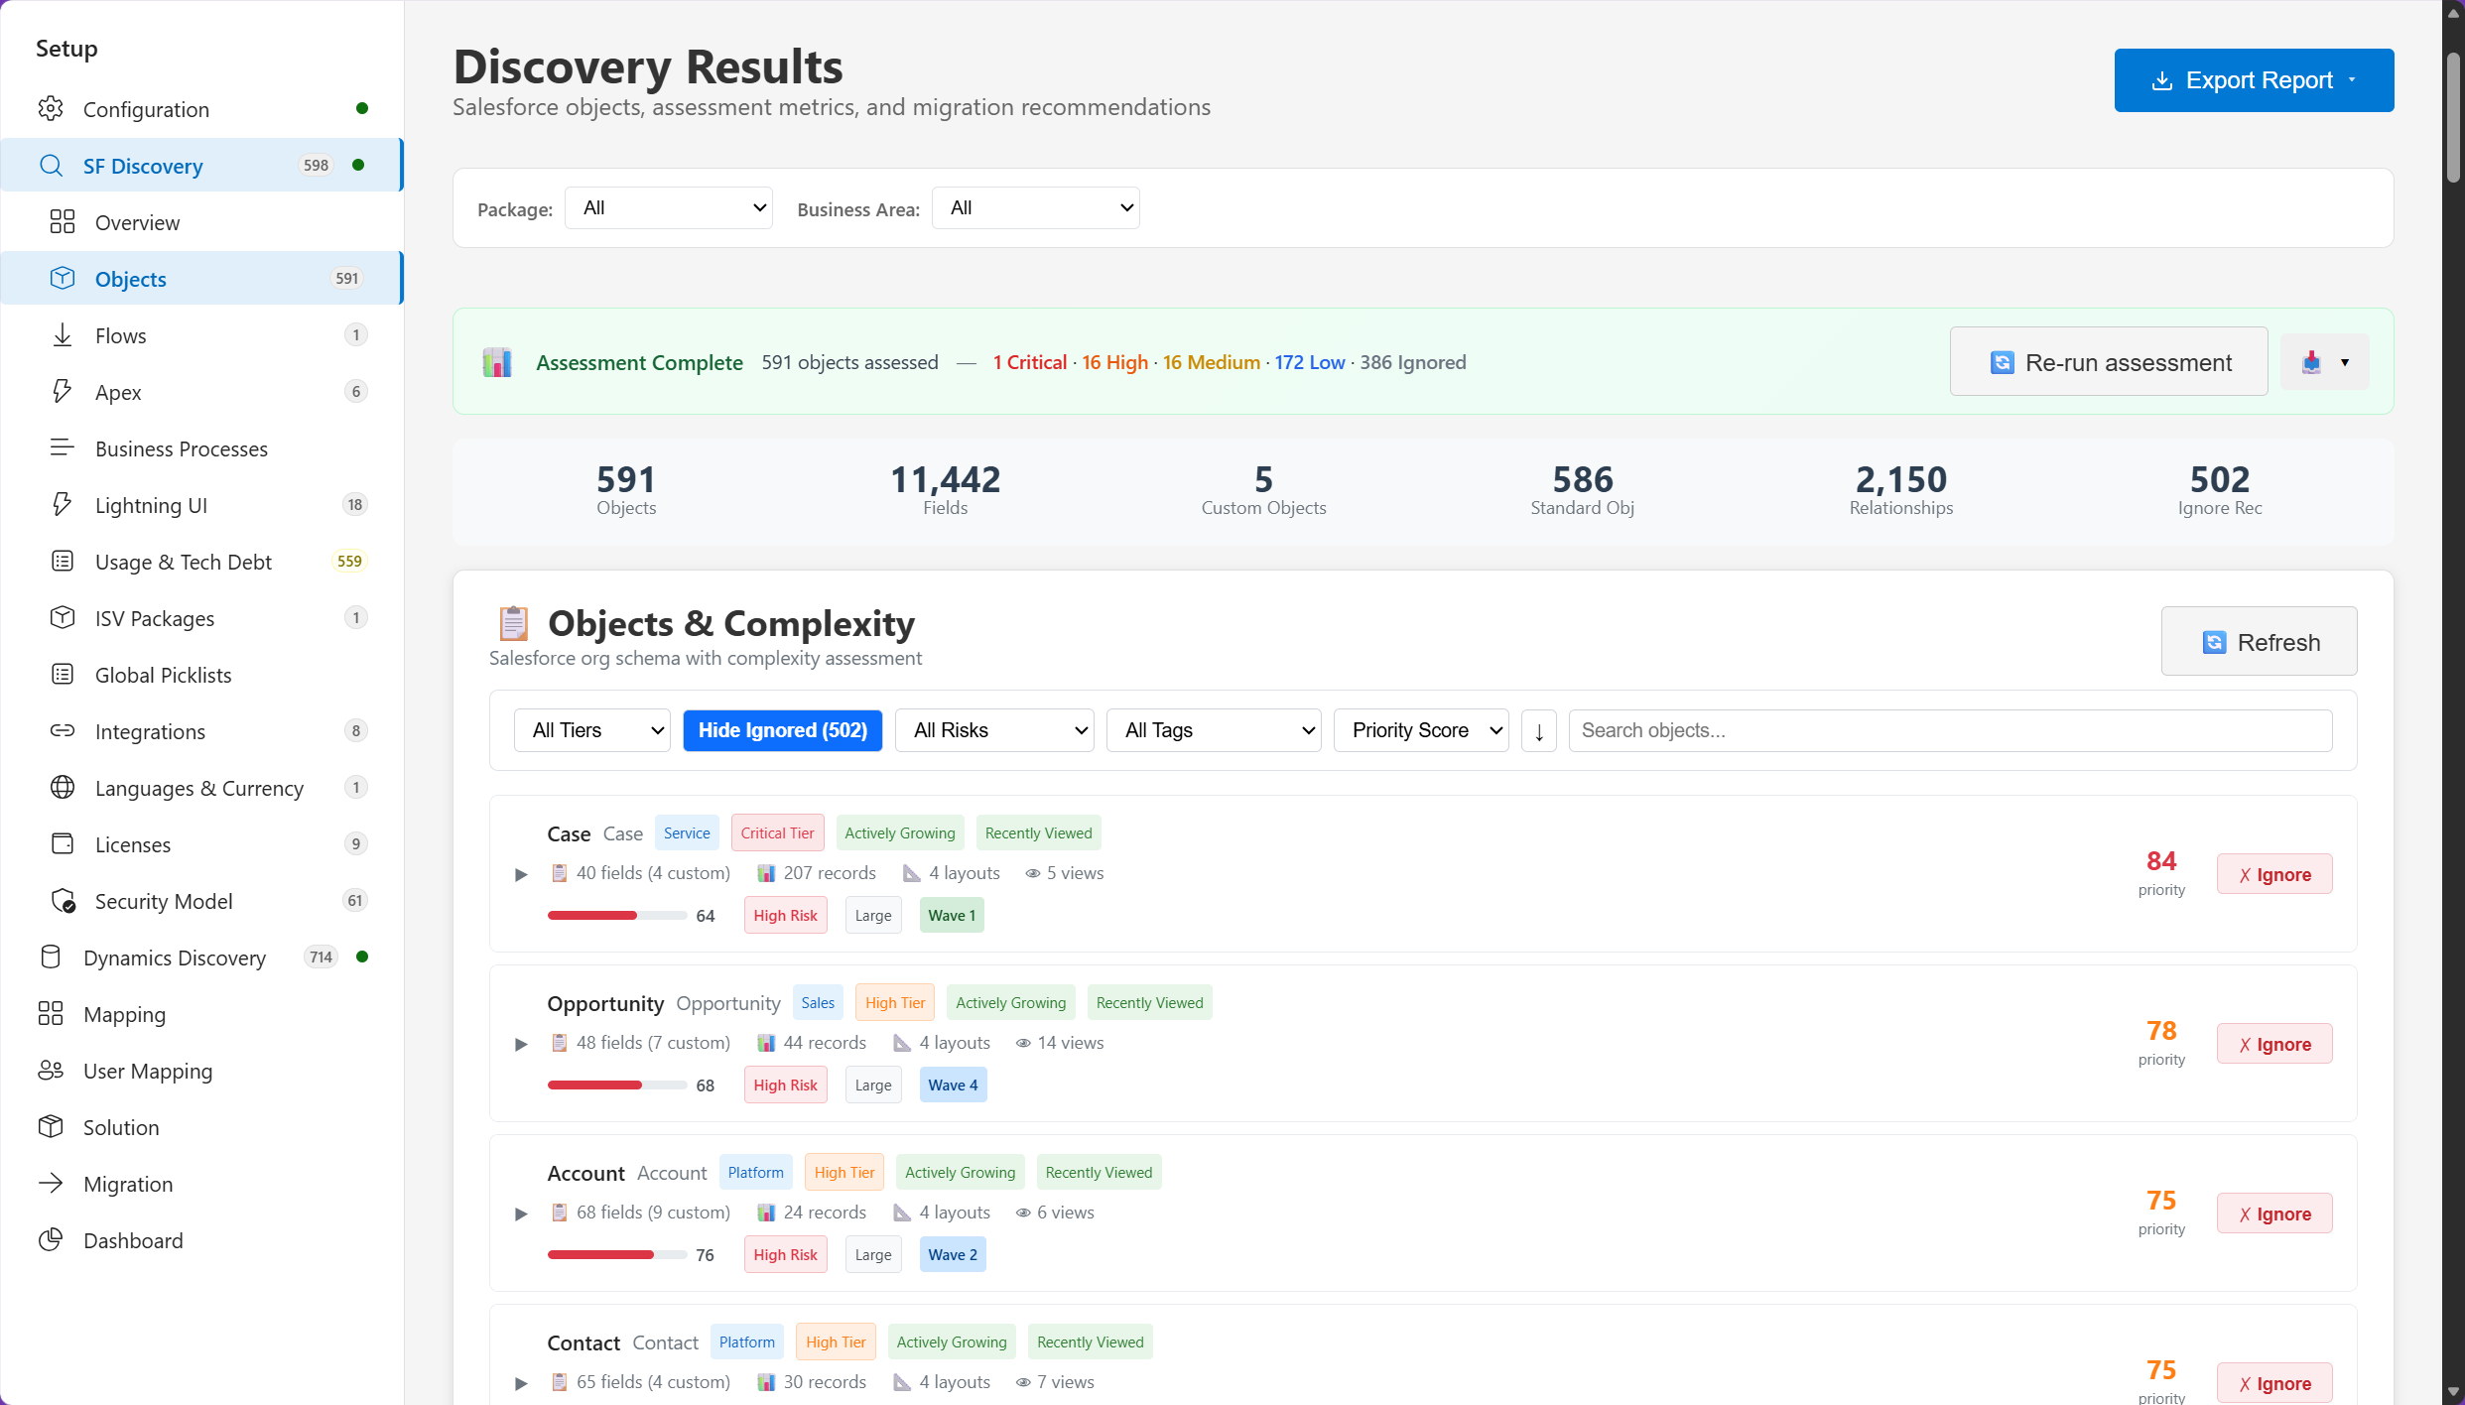2465x1405 pixels.
Task: Click the Migration arrow icon
Action: coord(51,1184)
